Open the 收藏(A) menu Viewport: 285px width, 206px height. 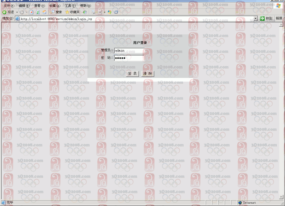click(x=55, y=6)
